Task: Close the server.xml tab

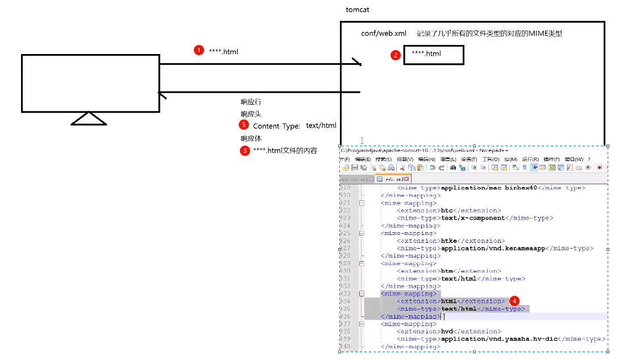Action: pyautogui.click(x=371, y=178)
